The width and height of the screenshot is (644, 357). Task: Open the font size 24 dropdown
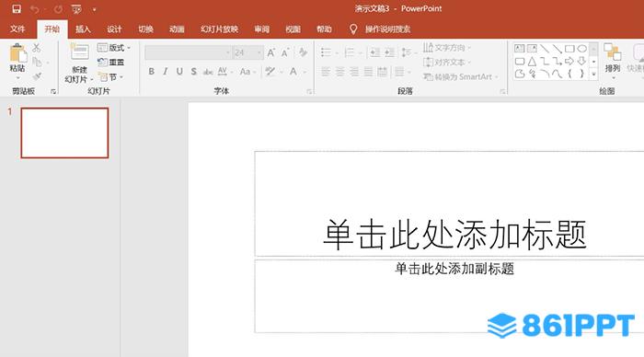259,52
